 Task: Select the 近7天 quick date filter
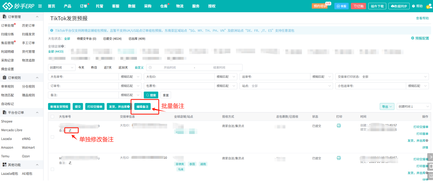coord(108,67)
